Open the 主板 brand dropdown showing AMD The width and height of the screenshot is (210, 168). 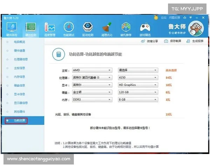(92, 70)
